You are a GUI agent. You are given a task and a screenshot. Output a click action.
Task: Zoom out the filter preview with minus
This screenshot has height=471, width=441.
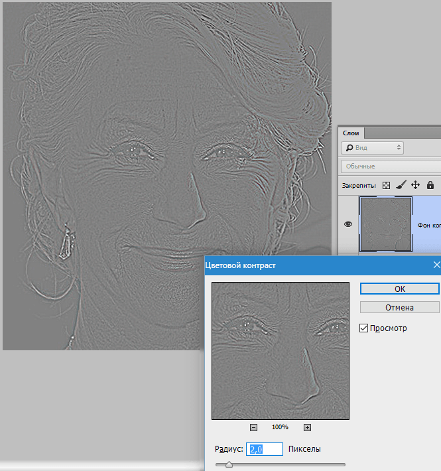(254, 427)
